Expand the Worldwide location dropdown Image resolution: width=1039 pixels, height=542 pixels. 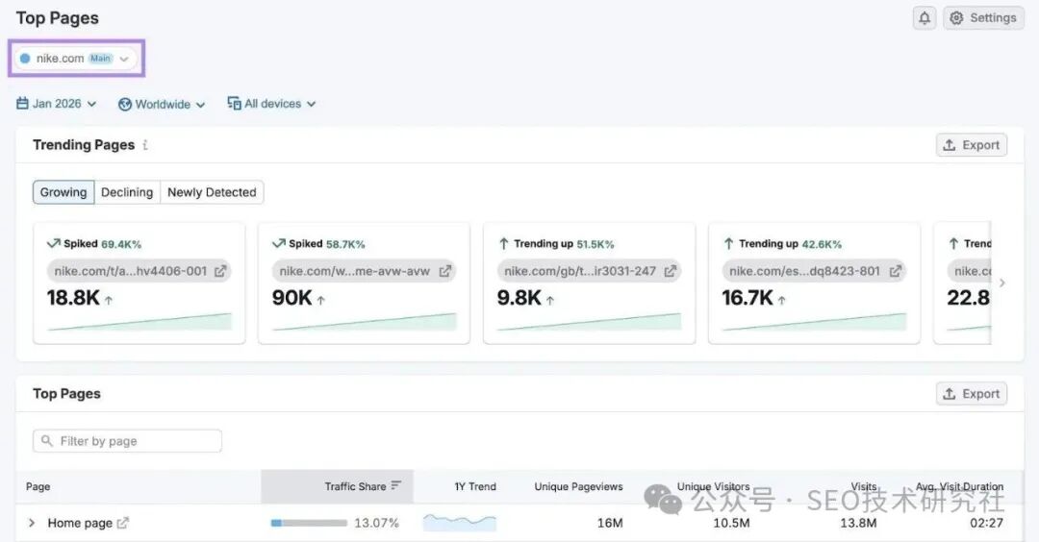[x=162, y=104]
